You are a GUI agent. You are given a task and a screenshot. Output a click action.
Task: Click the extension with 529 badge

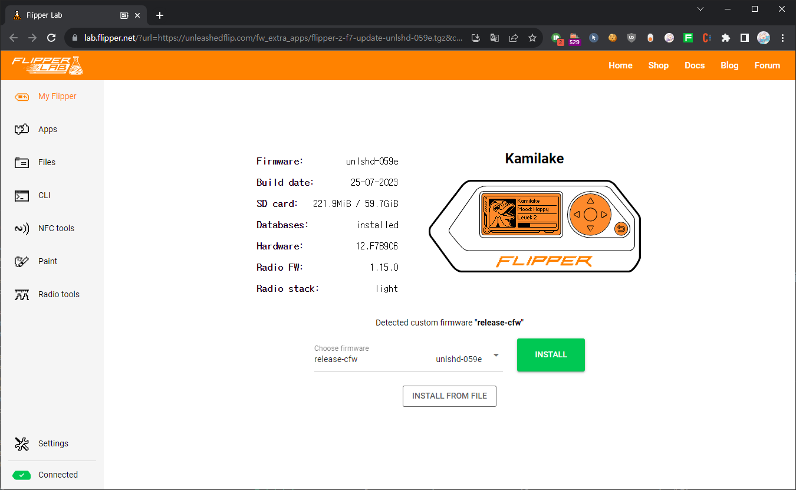pyautogui.click(x=575, y=38)
